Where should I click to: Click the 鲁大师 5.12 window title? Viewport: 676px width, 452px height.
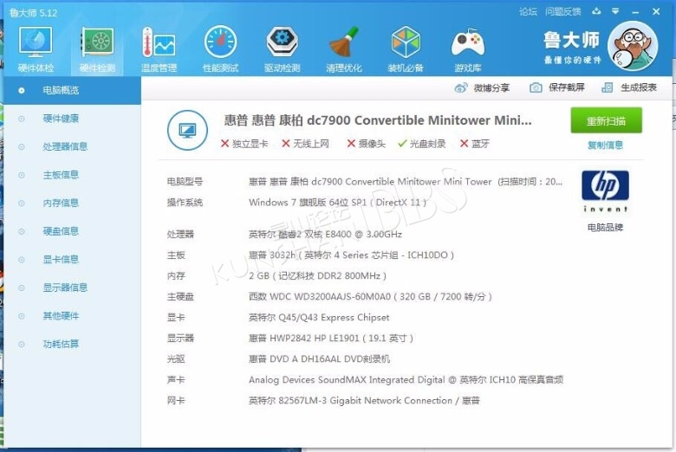[33, 13]
